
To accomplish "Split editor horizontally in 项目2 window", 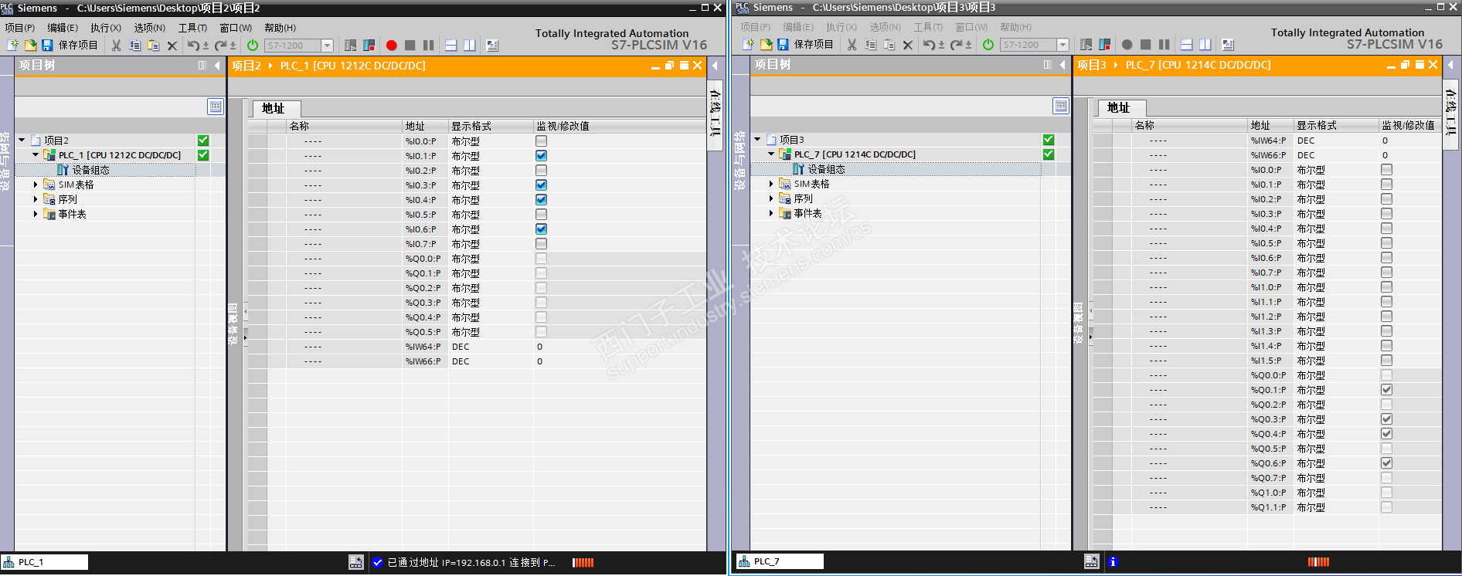I will (450, 46).
